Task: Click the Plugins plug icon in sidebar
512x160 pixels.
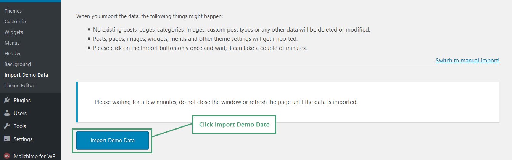Action: pyautogui.click(x=7, y=100)
